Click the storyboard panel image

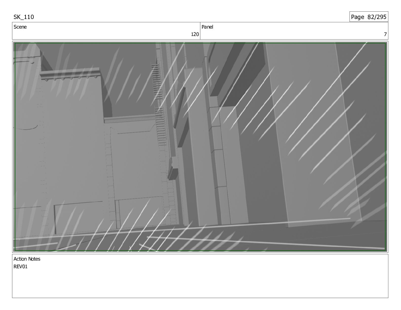click(x=200, y=147)
